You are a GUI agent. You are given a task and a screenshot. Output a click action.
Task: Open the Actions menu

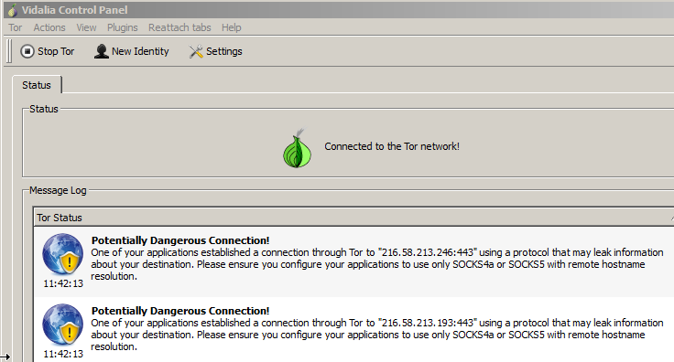tap(49, 27)
